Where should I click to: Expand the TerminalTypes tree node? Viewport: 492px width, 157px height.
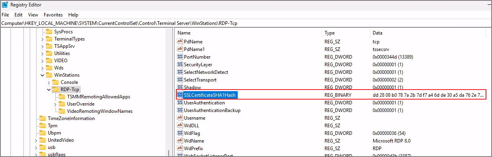point(43,39)
